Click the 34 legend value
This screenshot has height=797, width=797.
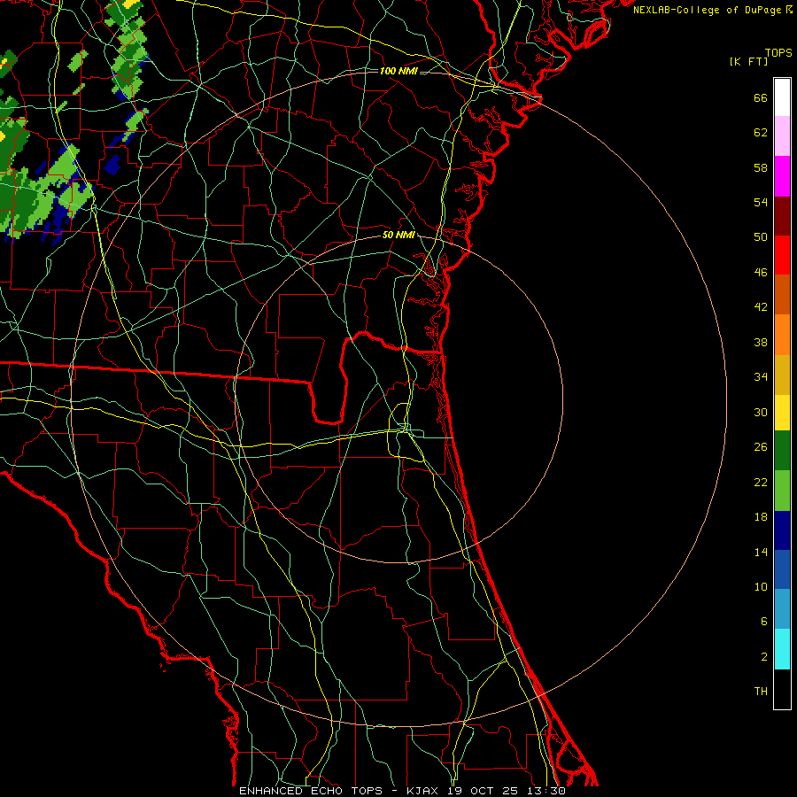pos(761,377)
